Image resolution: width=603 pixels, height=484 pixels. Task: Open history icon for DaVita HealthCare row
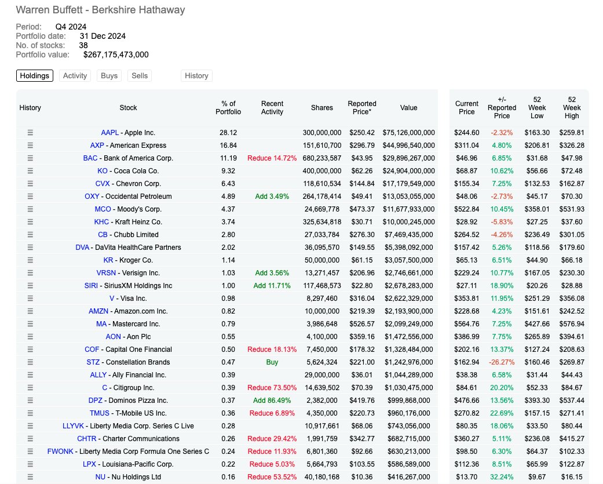coord(30,247)
